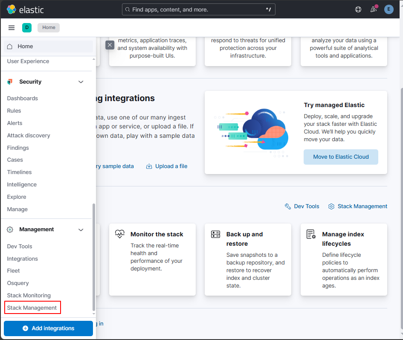The width and height of the screenshot is (403, 340).
Task: Click the Try managed Elastic heading
Action: (334, 105)
